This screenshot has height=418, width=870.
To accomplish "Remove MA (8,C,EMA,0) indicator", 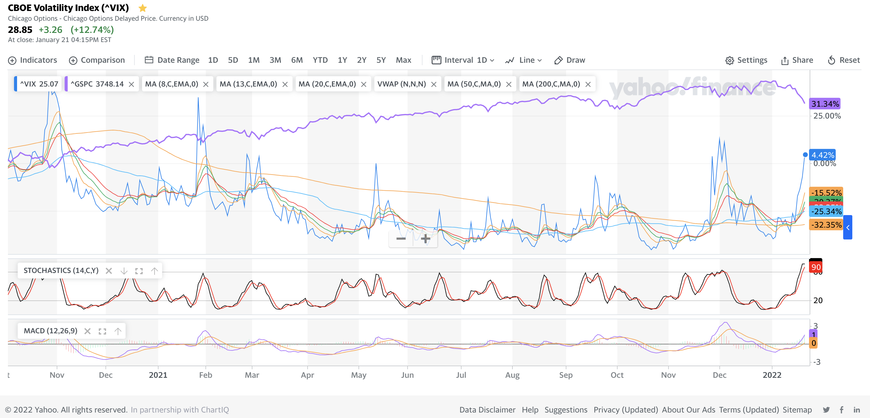I will [x=206, y=84].
